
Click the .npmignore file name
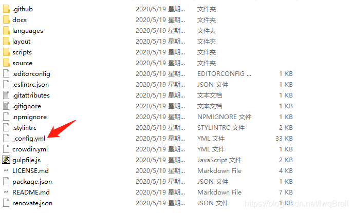(29, 117)
